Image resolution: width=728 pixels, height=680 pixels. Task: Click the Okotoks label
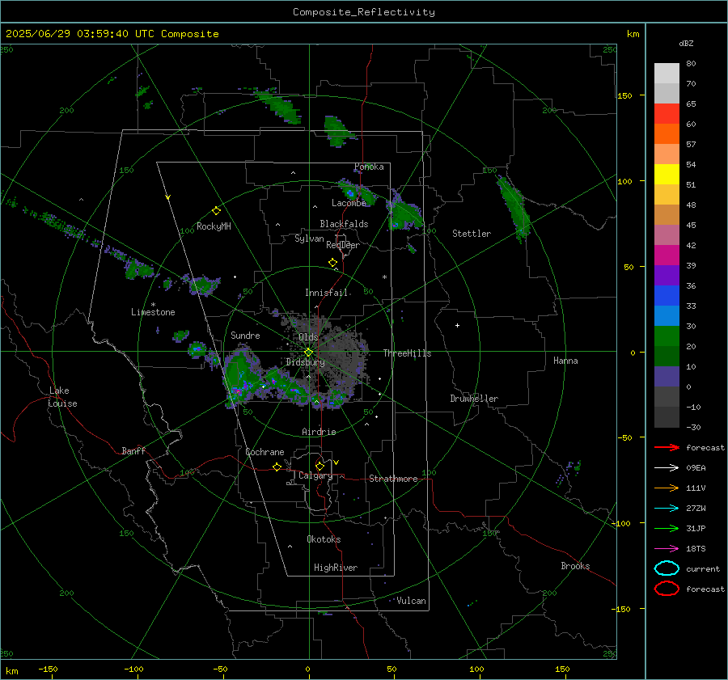(x=324, y=539)
